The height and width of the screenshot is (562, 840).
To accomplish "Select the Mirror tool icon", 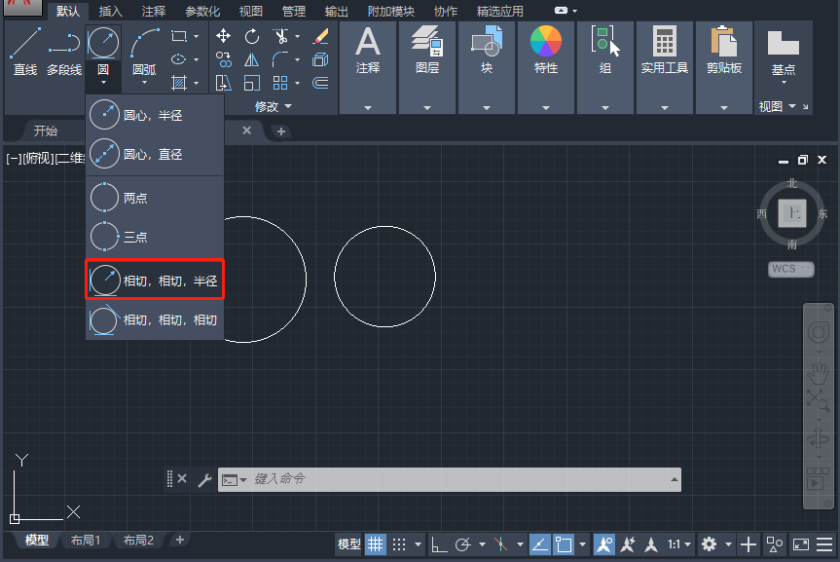I will [x=252, y=59].
